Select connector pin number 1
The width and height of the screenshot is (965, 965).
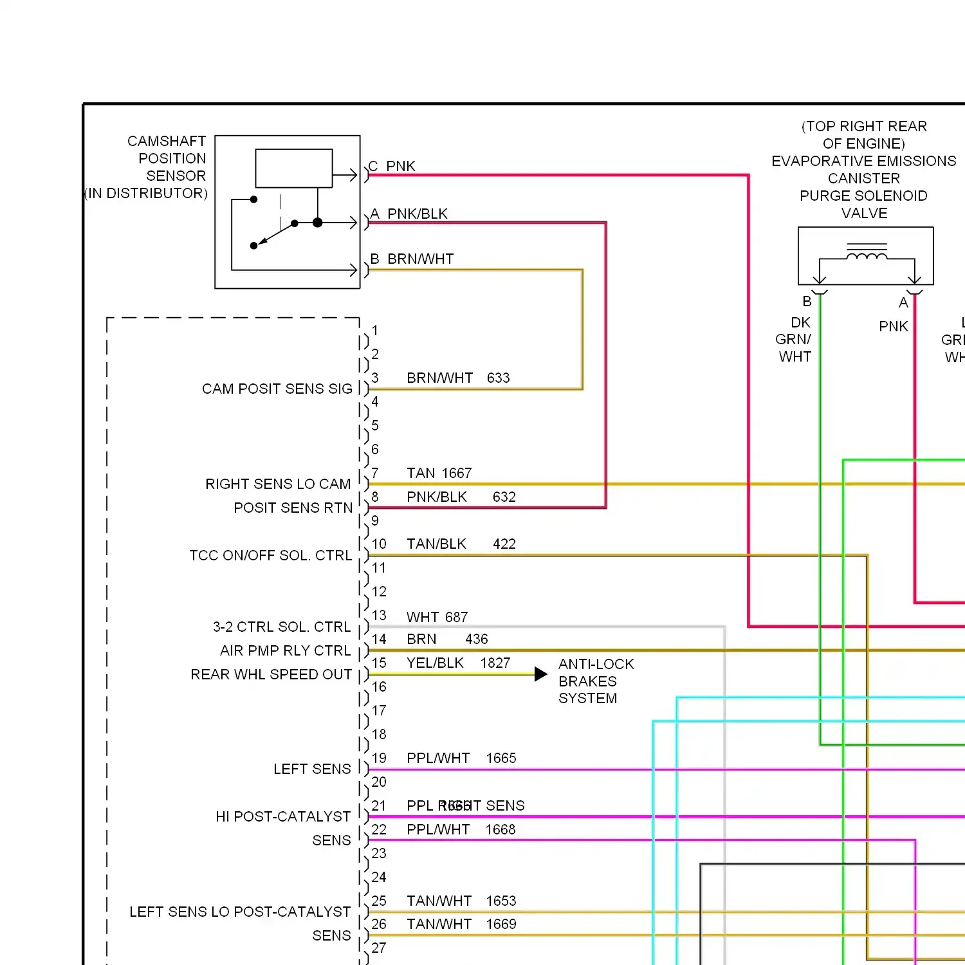375,330
